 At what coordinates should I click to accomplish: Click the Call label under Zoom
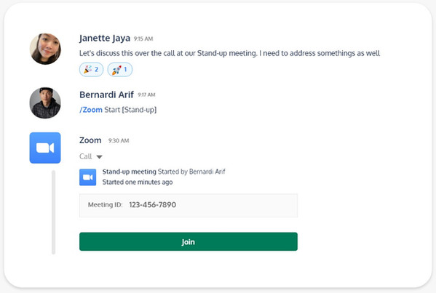(x=86, y=156)
